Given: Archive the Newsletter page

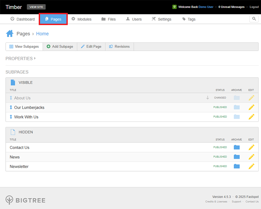Looking at the screenshot, I should [236, 166].
